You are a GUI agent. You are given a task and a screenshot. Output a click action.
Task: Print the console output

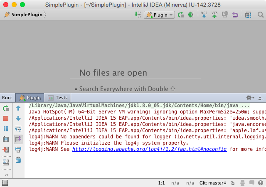pyautogui.click(x=18, y=150)
